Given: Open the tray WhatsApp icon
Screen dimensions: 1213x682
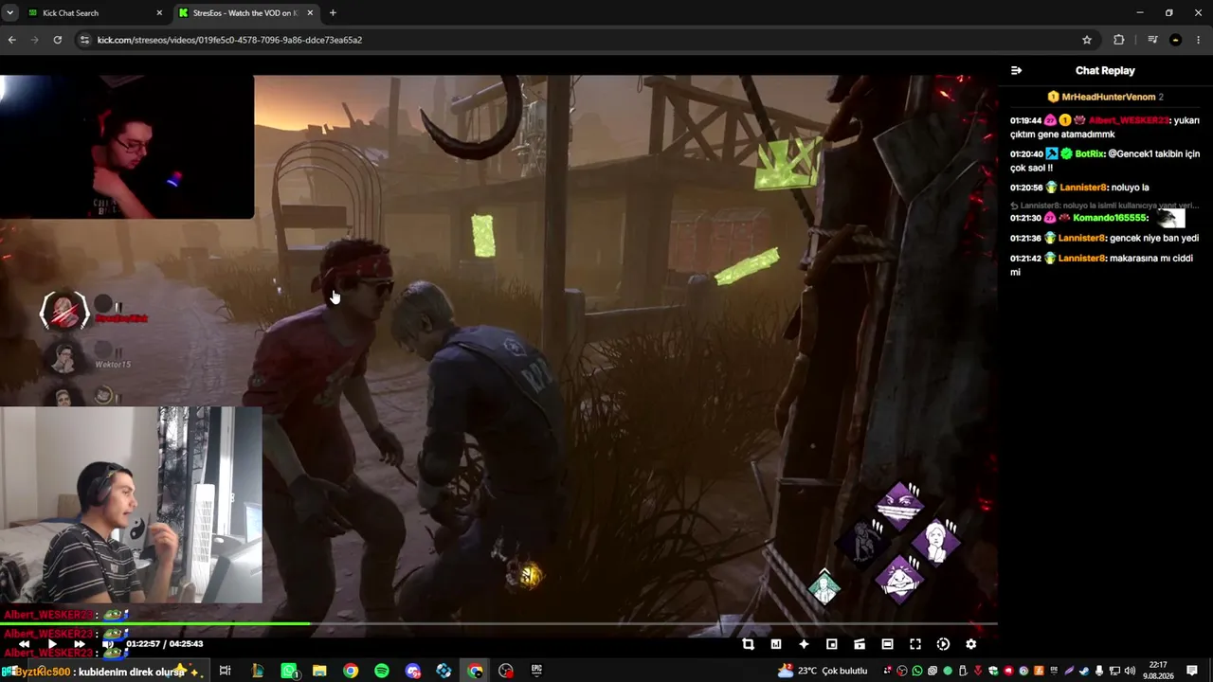Looking at the screenshot, I should pyautogui.click(x=917, y=672).
